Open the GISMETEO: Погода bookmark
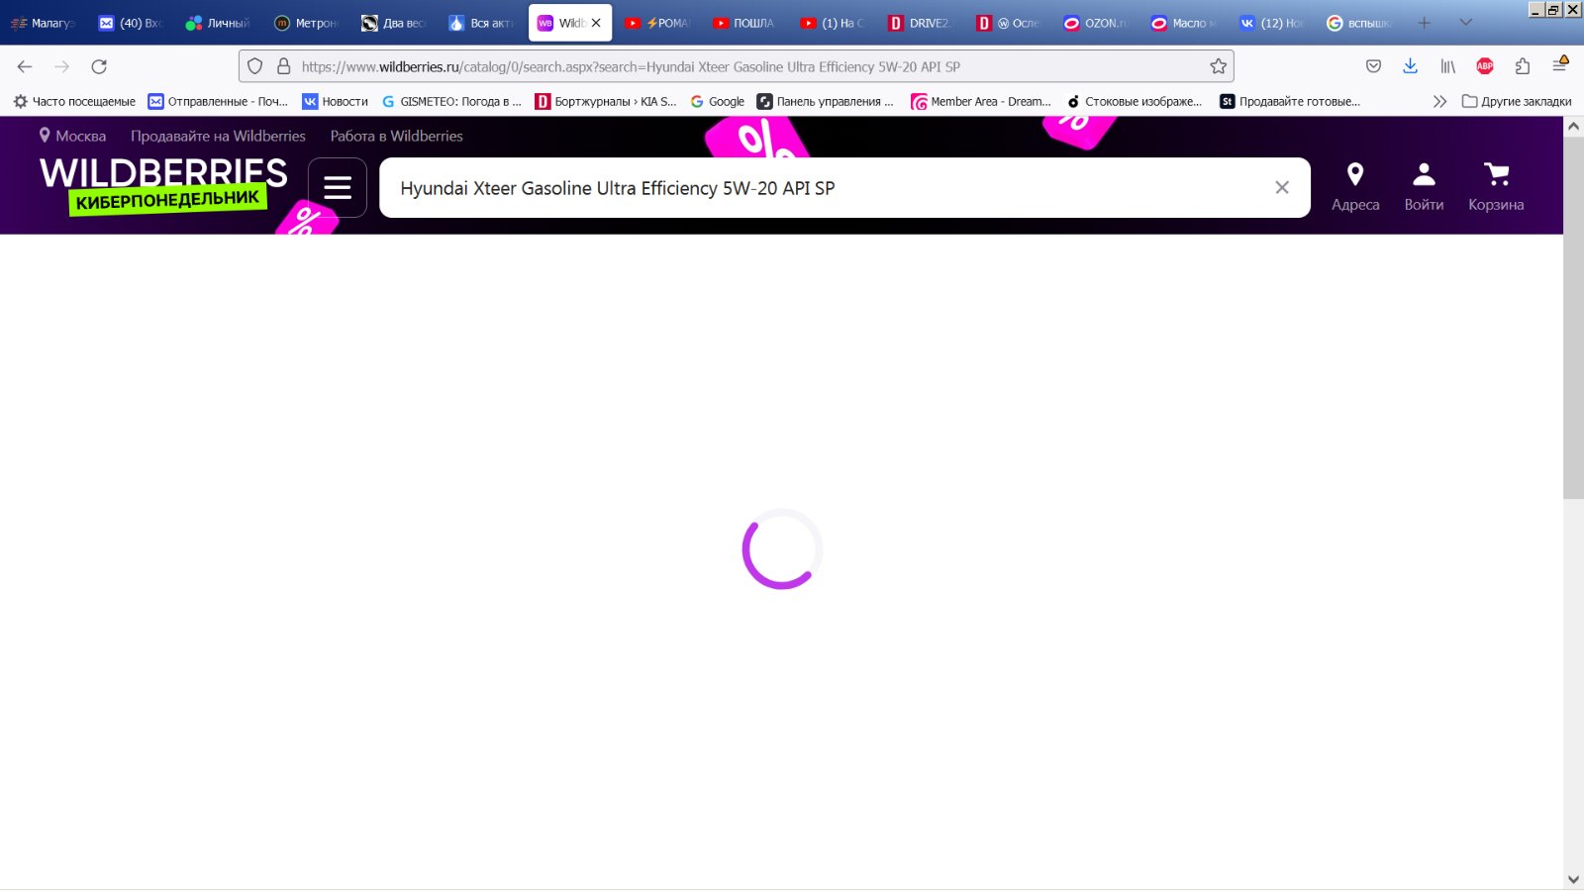The height and width of the screenshot is (891, 1584). coord(451,101)
